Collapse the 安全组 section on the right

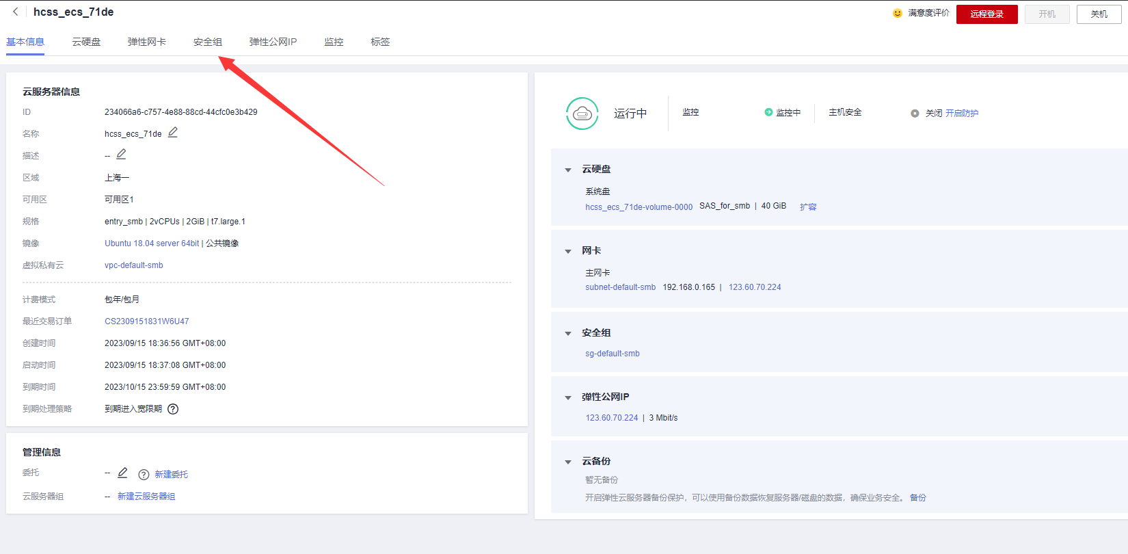click(x=568, y=333)
